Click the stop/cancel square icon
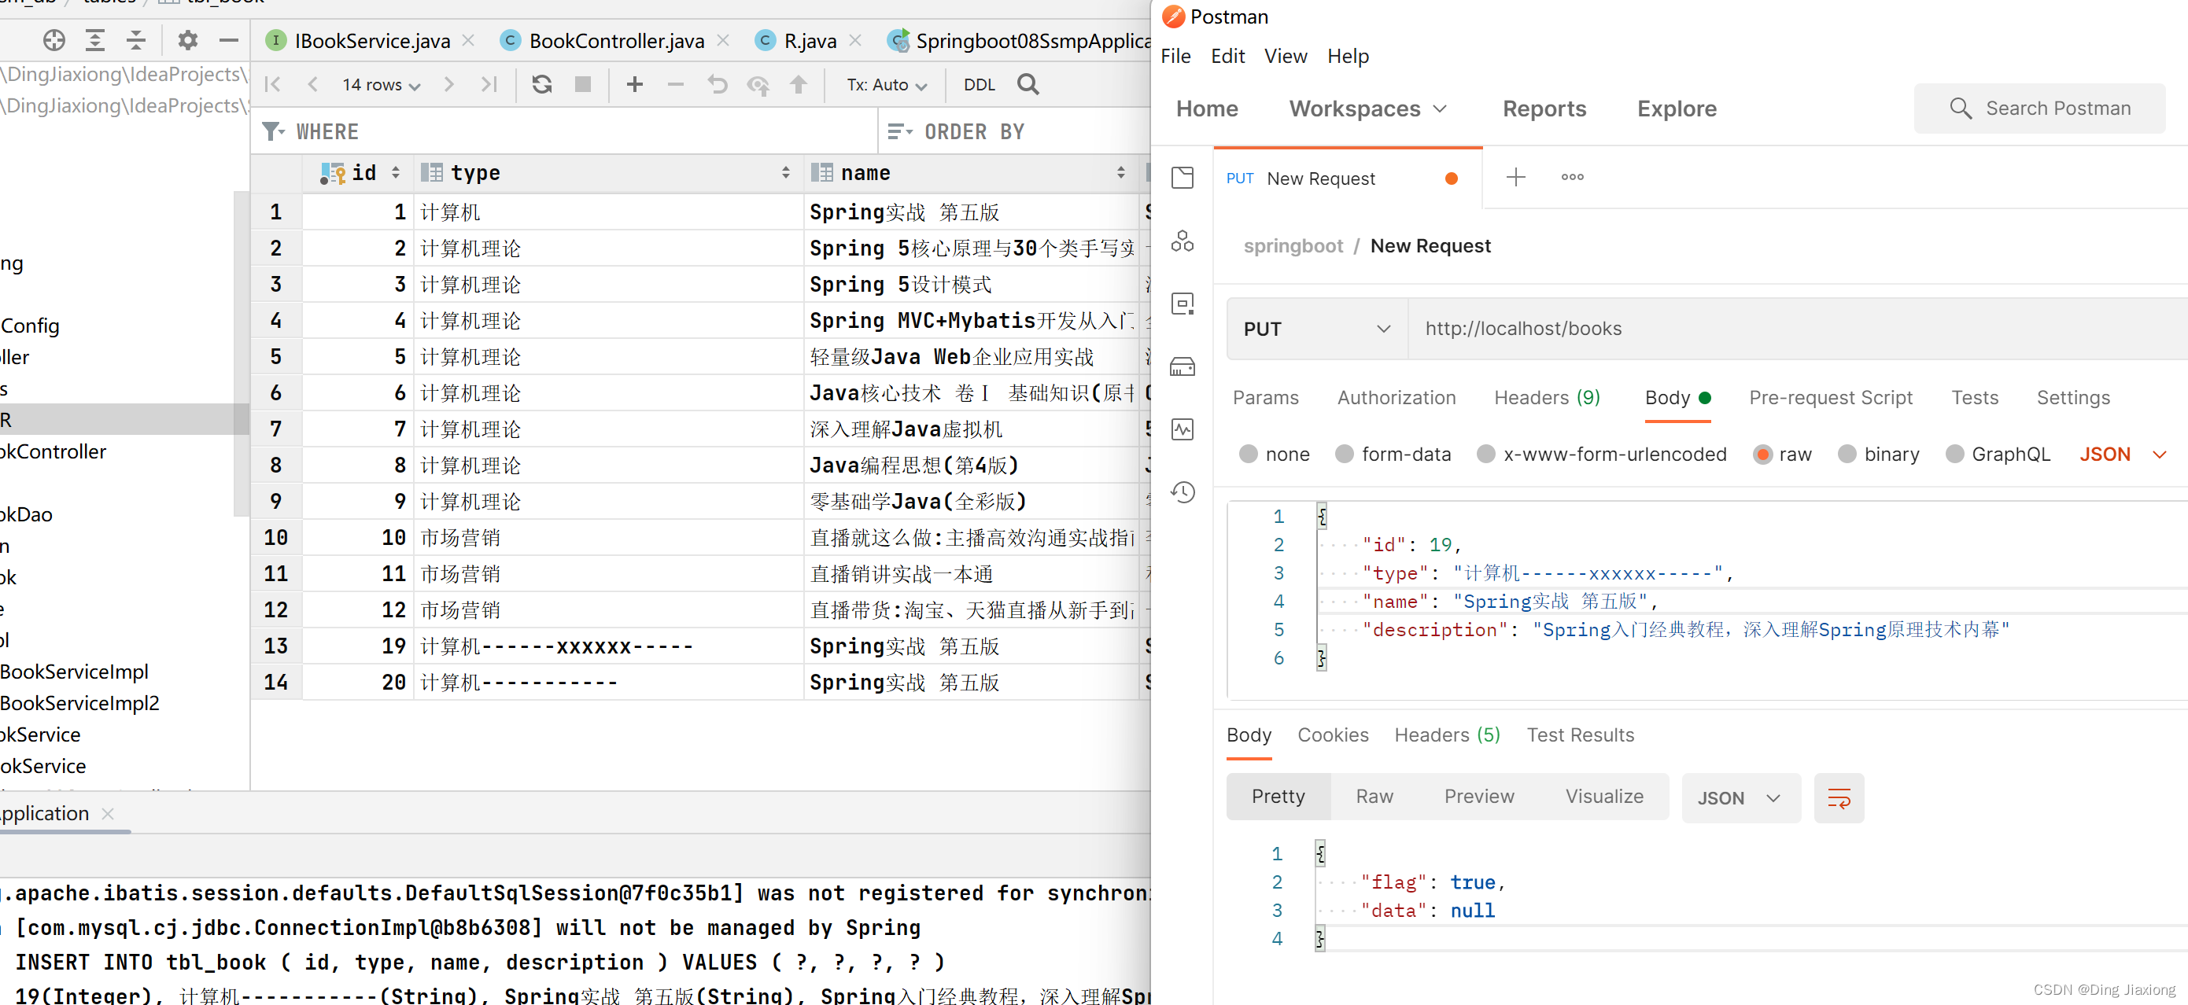This screenshot has height=1005, width=2188. coord(583,84)
